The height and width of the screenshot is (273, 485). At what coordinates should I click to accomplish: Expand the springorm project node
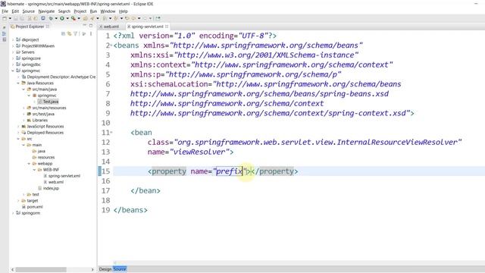(13, 213)
